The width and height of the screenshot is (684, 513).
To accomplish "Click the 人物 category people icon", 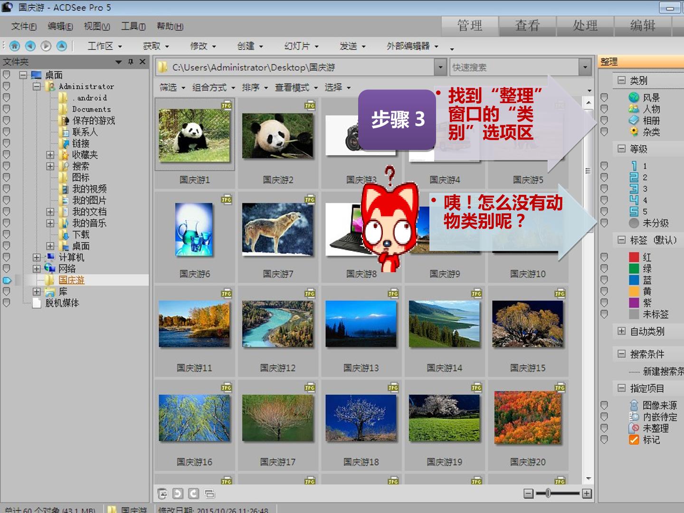I will tap(634, 109).
